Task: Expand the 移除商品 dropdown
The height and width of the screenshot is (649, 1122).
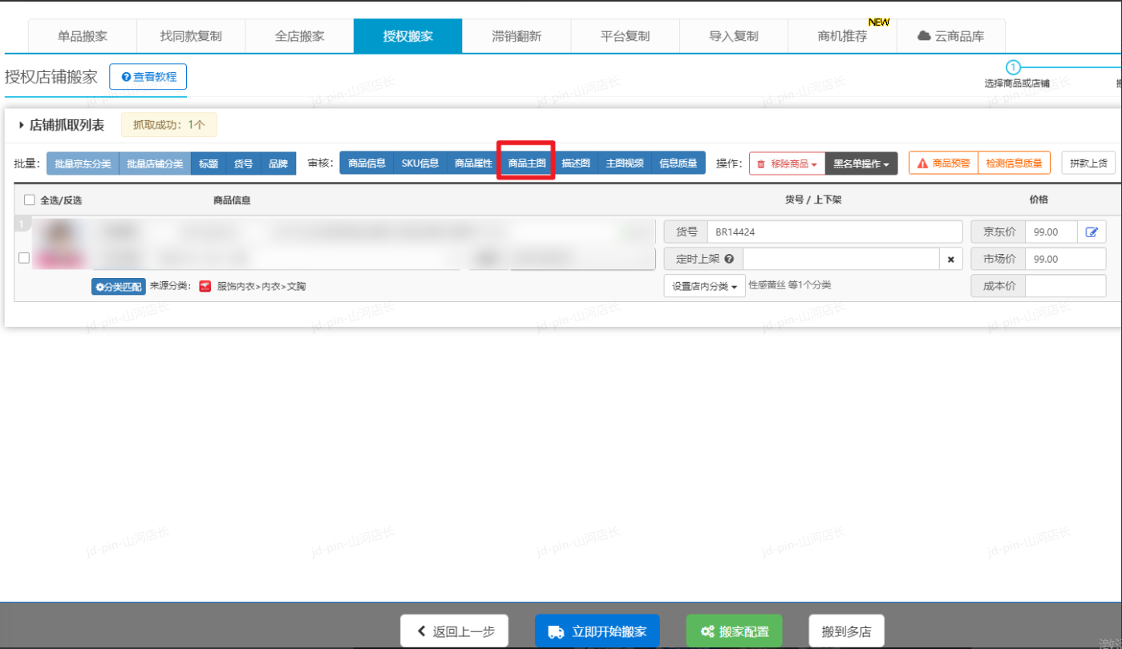Action: click(x=787, y=163)
